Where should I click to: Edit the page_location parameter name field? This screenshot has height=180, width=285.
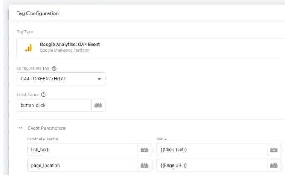pos(83,165)
